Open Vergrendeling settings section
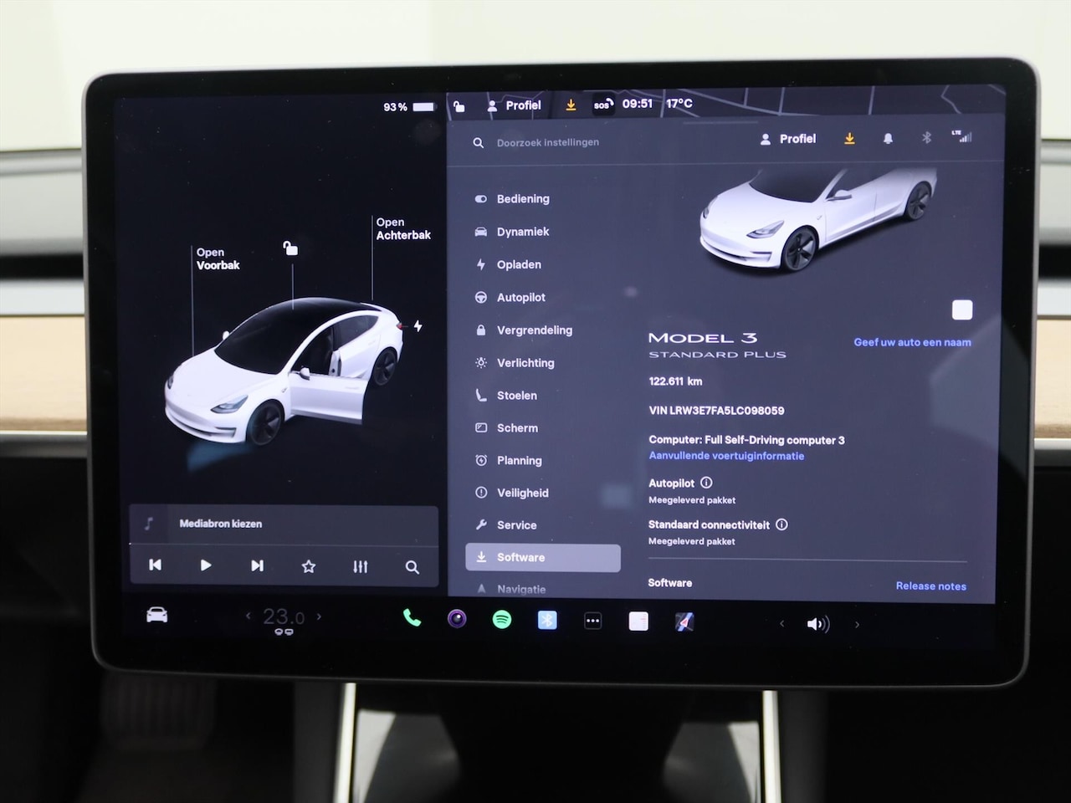 pyautogui.click(x=534, y=330)
